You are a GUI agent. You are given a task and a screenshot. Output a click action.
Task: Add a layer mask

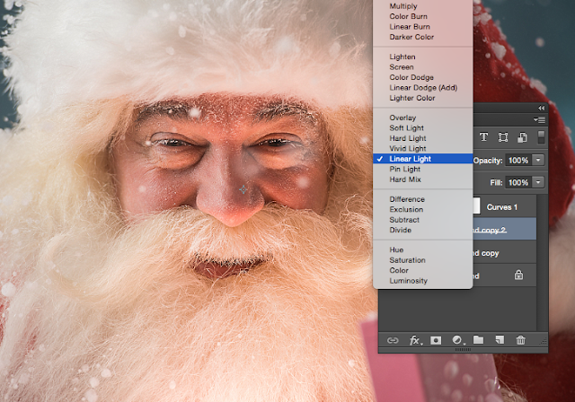(x=436, y=340)
